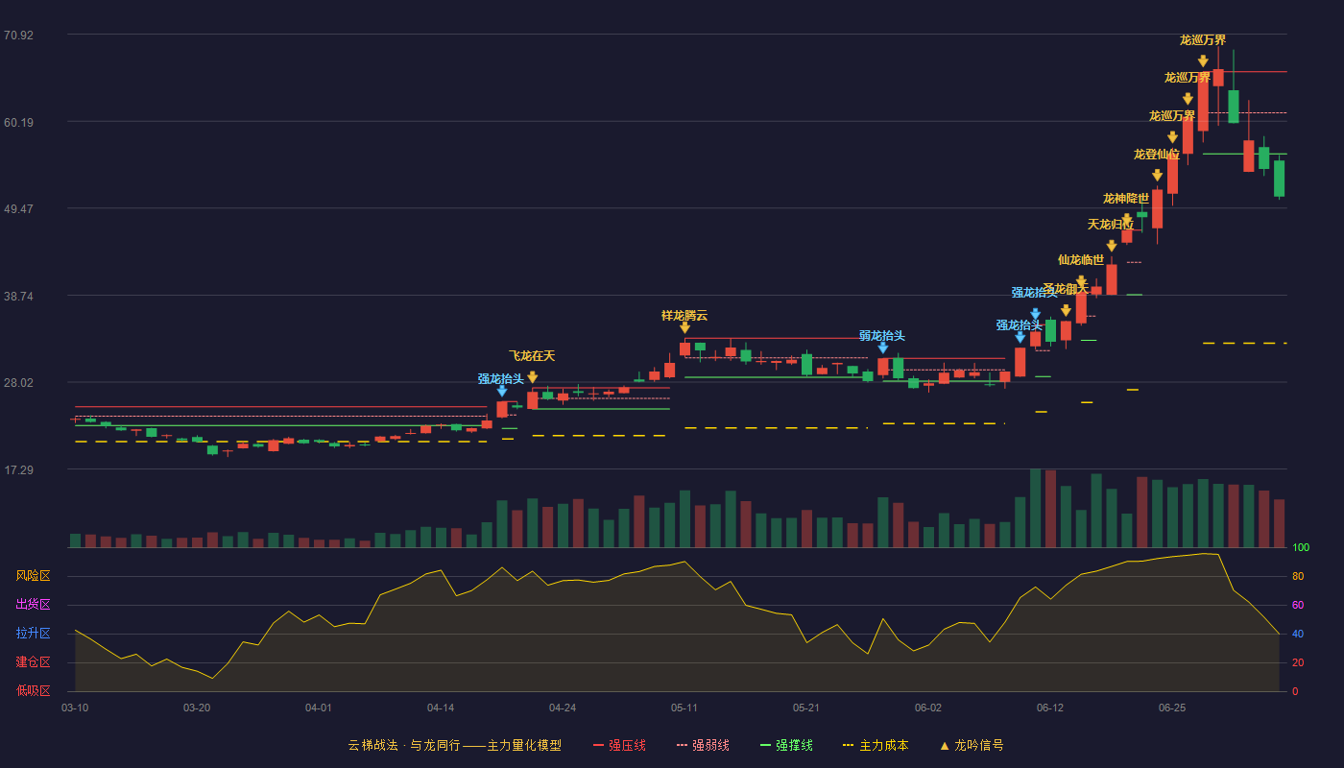The width and height of the screenshot is (1344, 768).
Task: Click the magenta 60 indicator scale value
Action: [x=1298, y=605]
